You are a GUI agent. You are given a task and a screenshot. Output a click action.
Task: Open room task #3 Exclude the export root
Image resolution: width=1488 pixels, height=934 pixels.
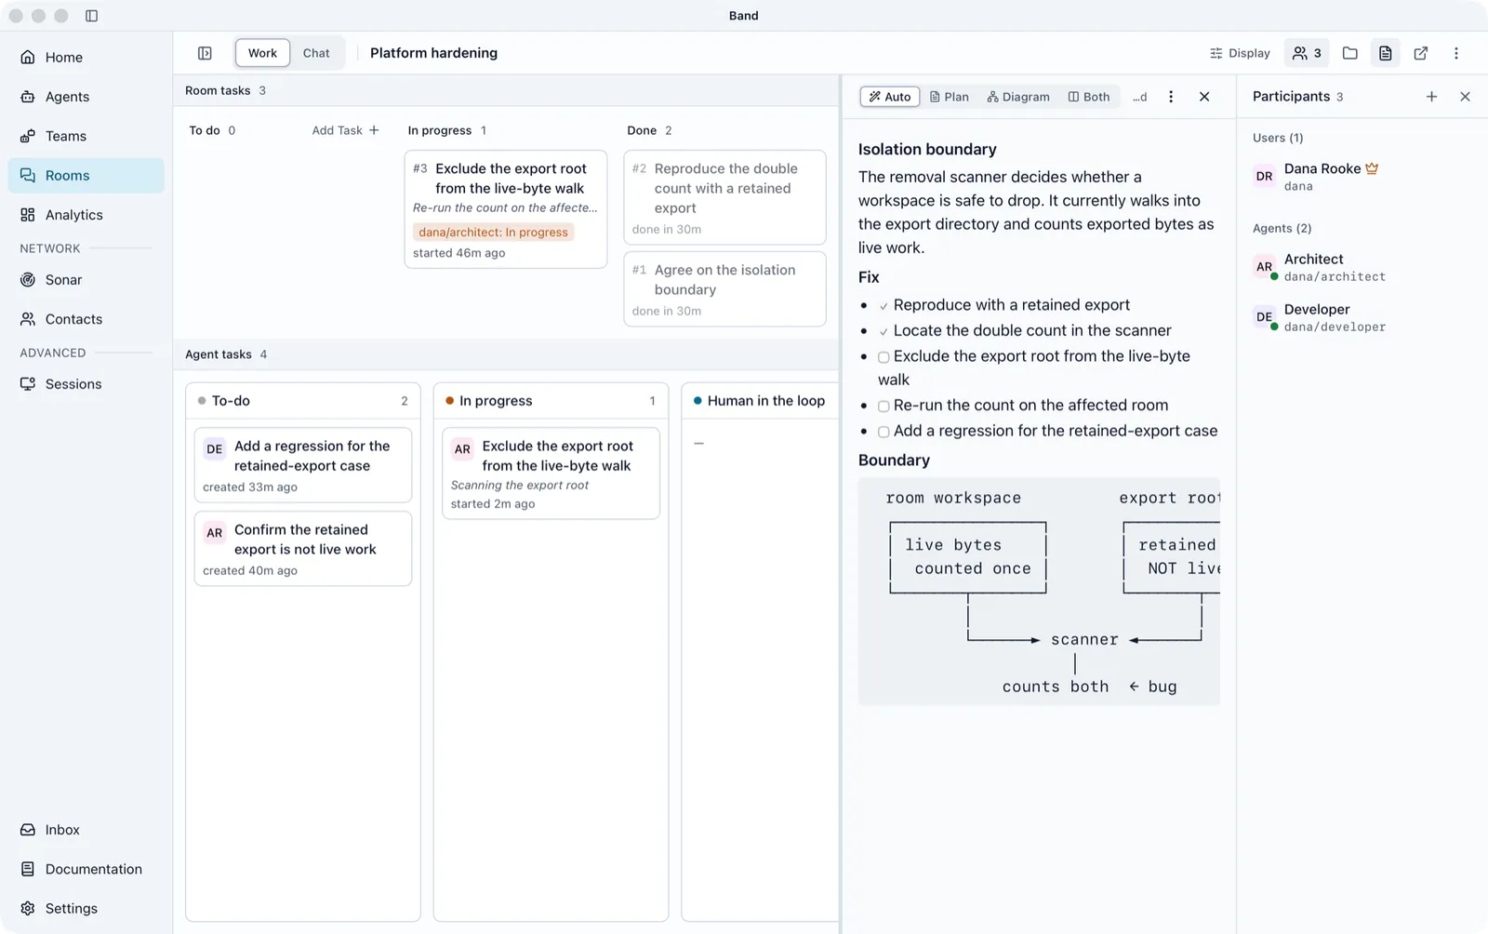(506, 209)
